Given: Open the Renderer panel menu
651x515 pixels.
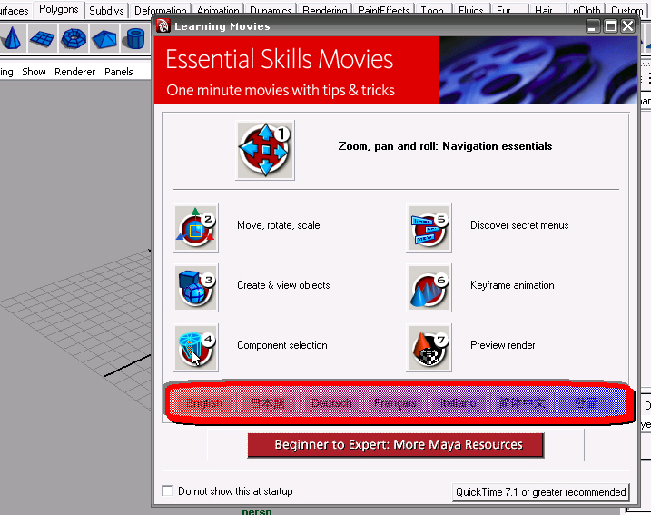Looking at the screenshot, I should pyautogui.click(x=74, y=72).
